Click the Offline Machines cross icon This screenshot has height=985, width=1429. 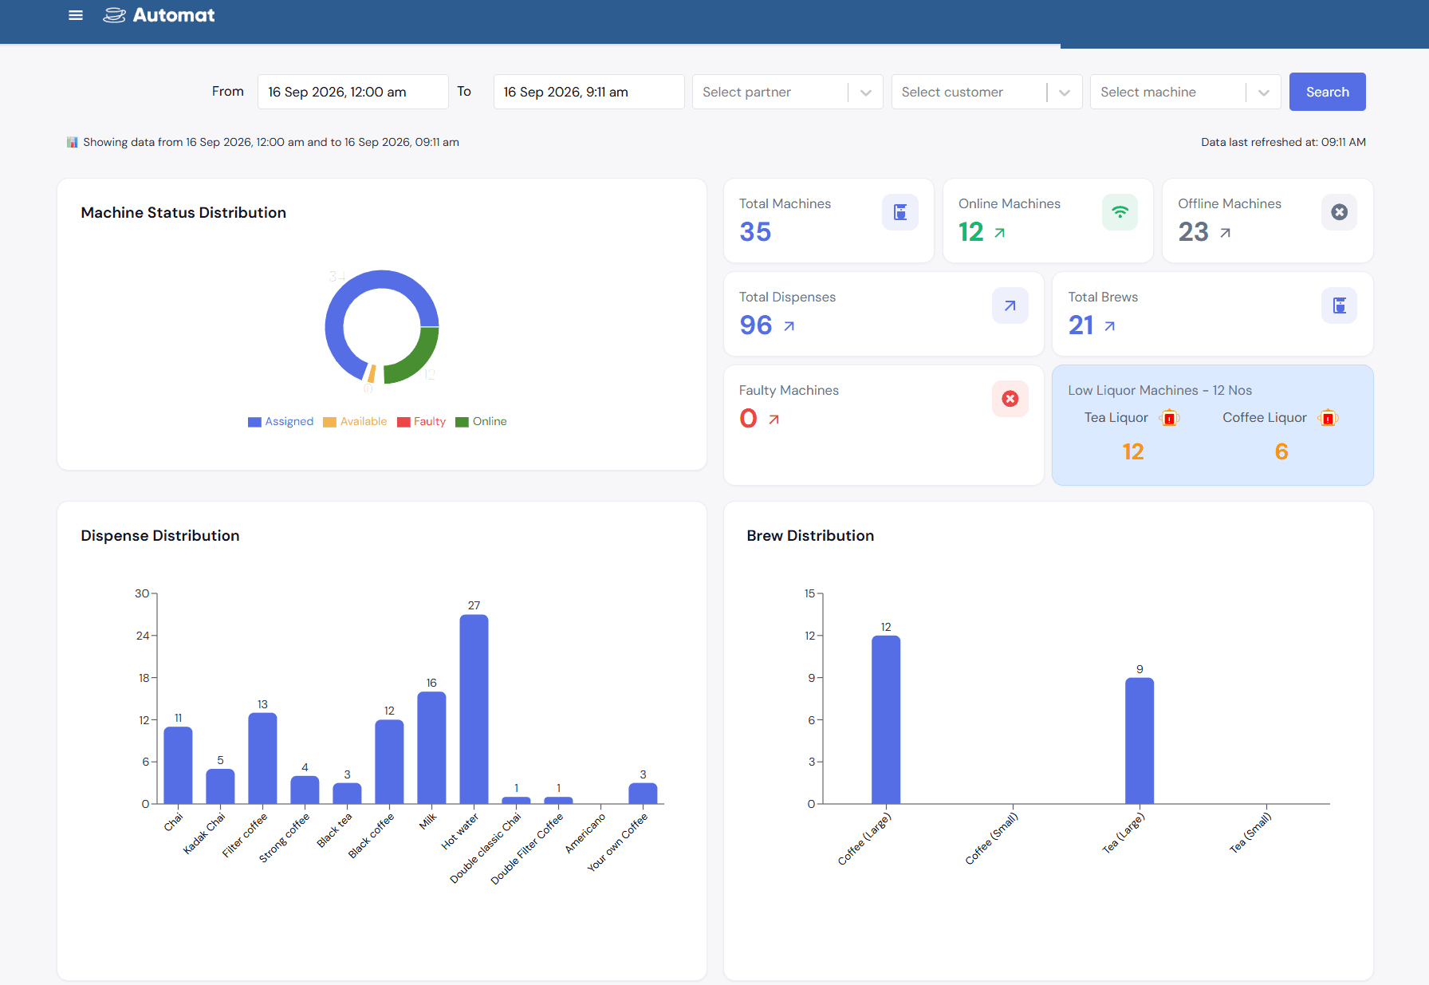coord(1339,212)
